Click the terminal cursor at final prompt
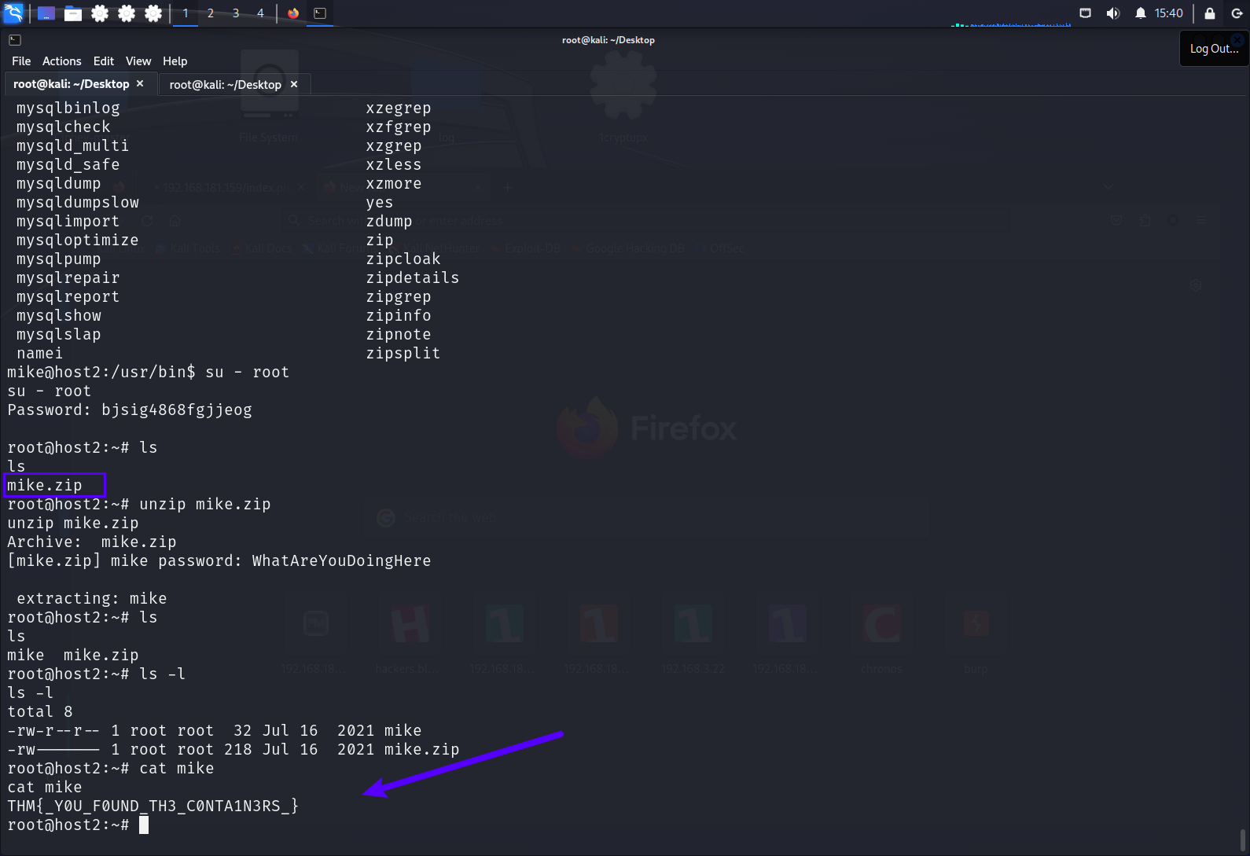This screenshot has width=1250, height=856. coord(144,825)
